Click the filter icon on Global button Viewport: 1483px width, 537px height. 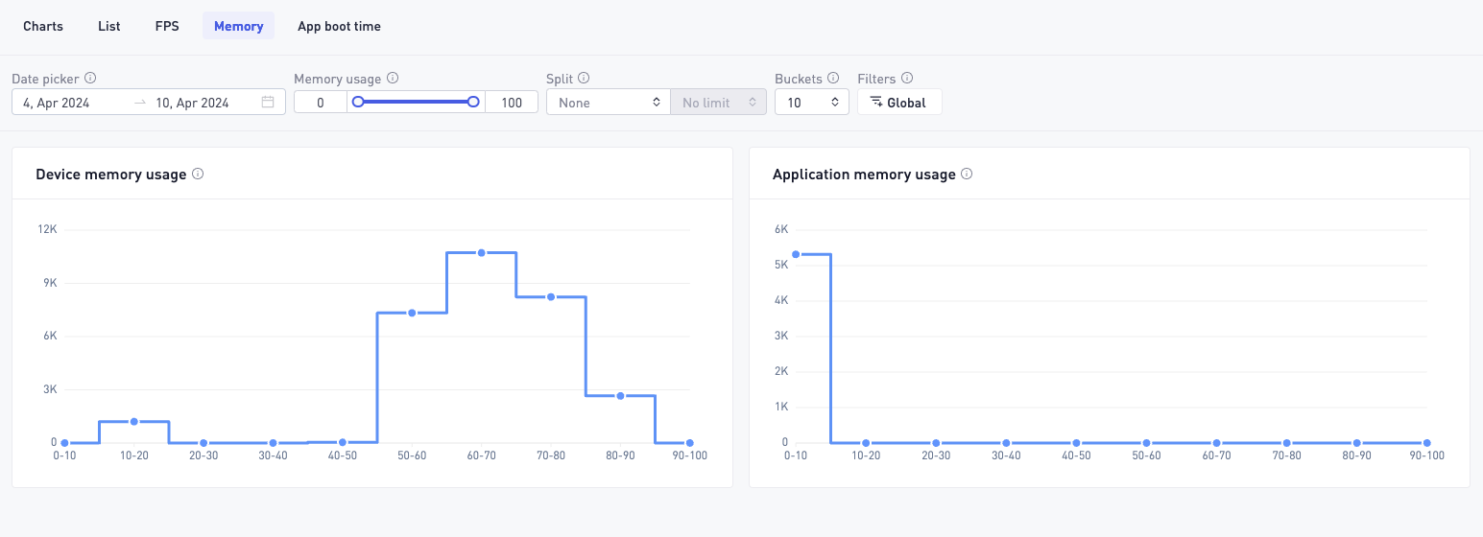click(x=875, y=102)
